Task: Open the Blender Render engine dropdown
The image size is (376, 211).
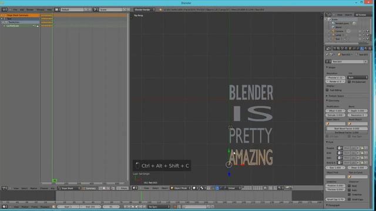Action: pos(145,9)
